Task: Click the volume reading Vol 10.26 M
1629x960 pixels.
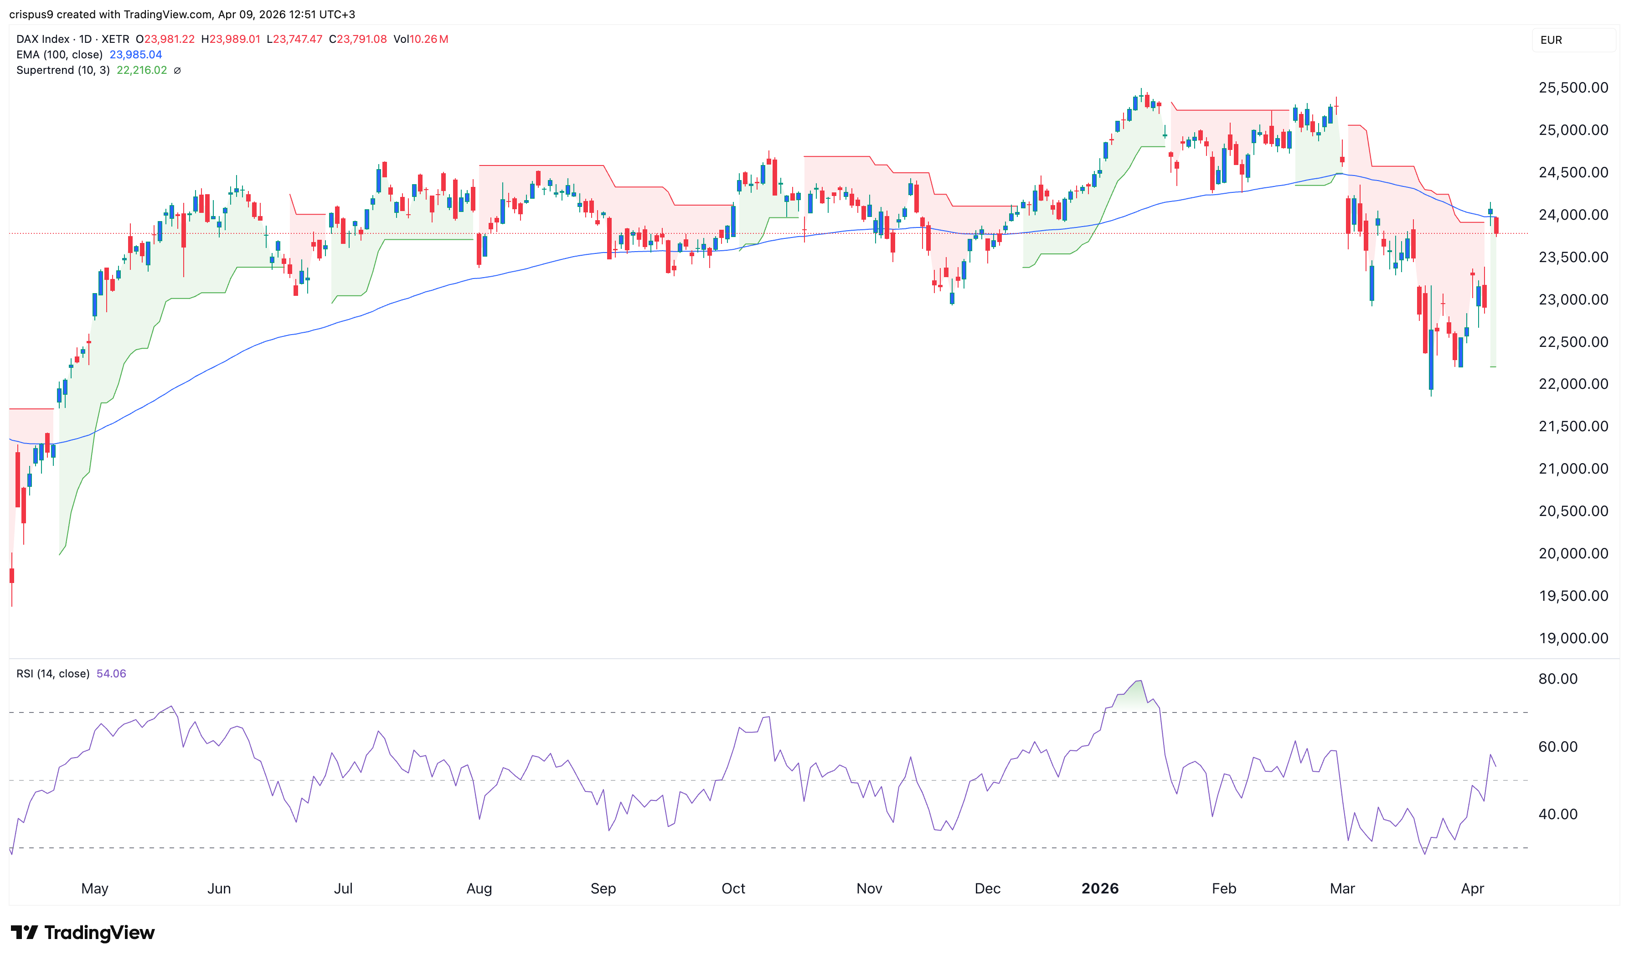Action: pos(420,39)
